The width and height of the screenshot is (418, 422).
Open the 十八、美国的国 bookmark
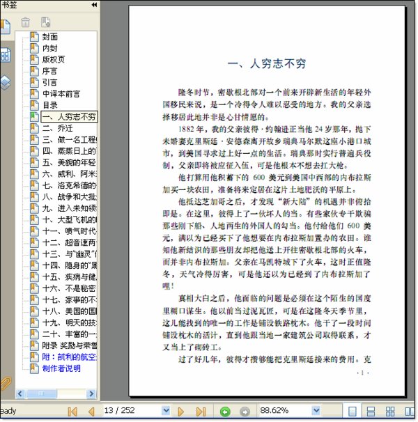pyautogui.click(x=70, y=311)
